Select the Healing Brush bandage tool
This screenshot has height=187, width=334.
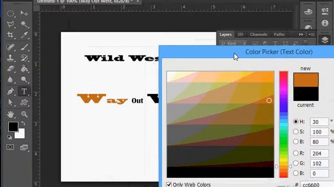click(10, 47)
